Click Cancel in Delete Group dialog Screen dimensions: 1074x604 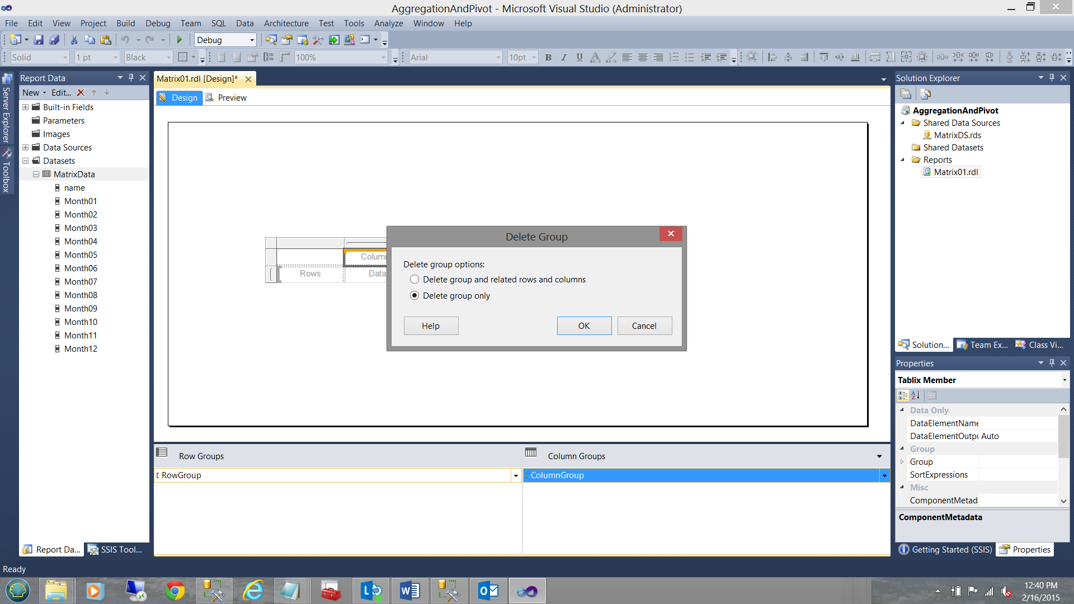pos(644,326)
